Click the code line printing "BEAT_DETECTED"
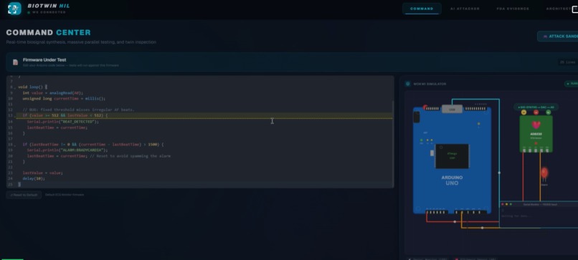This screenshot has width=578, height=260. tap(63, 122)
